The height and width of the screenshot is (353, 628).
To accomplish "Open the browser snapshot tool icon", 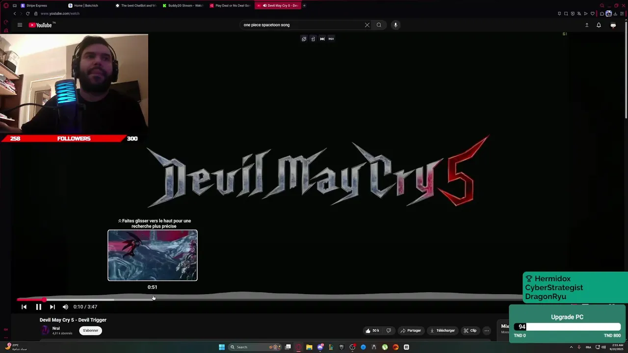I will tap(566, 14).
